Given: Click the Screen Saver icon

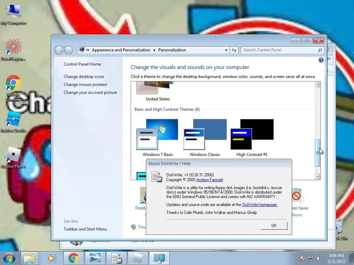Looking at the screenshot, I should [x=297, y=195].
